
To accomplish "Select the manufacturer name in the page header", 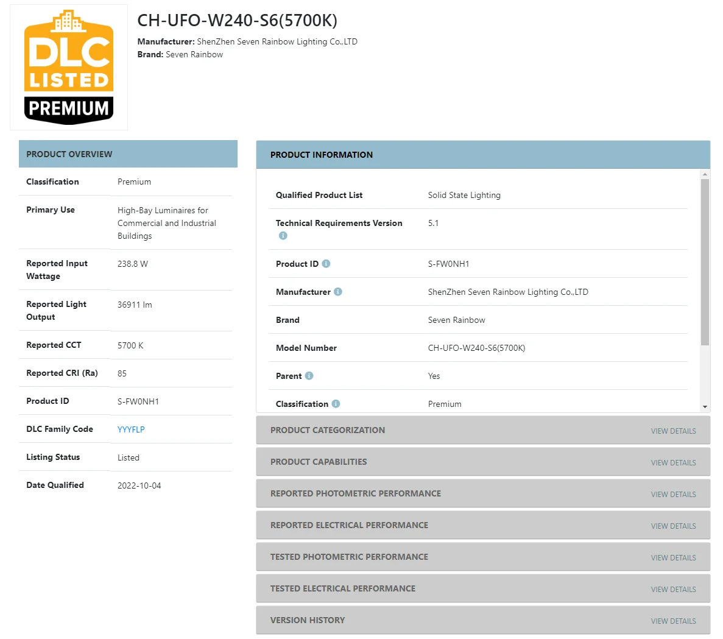I will (277, 41).
